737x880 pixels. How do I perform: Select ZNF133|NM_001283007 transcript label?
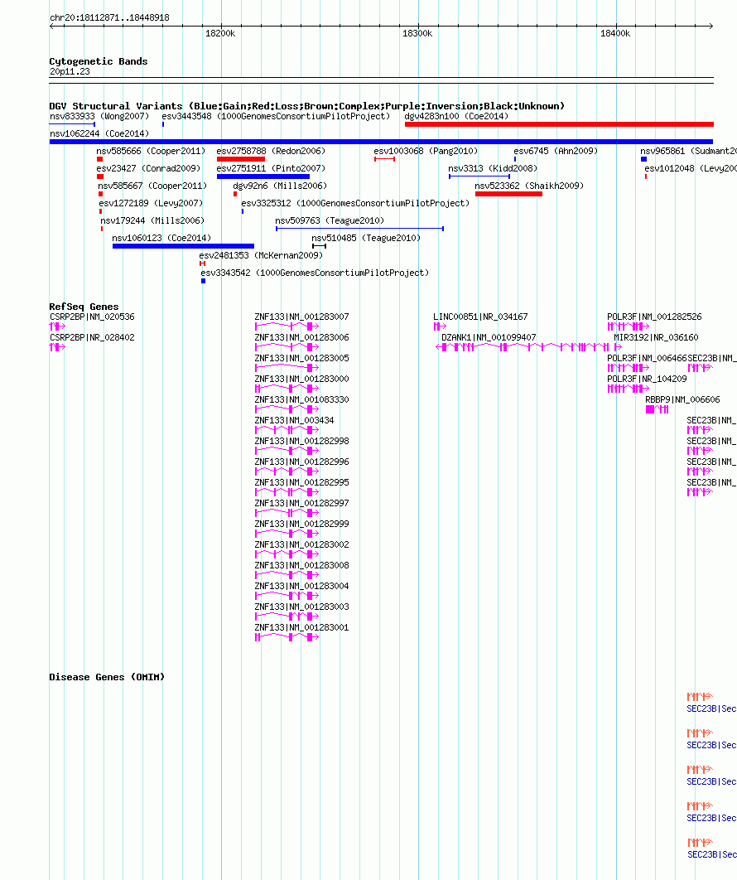(301, 317)
